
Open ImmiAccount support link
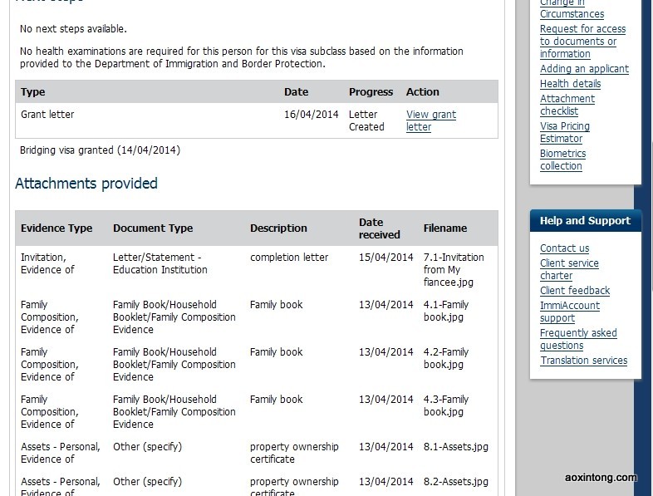point(569,312)
